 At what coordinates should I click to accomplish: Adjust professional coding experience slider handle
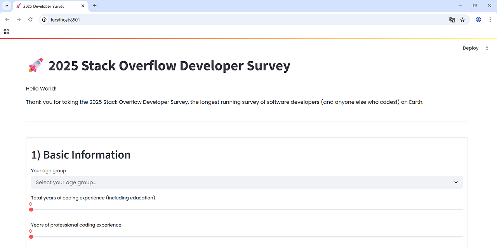pos(31,237)
